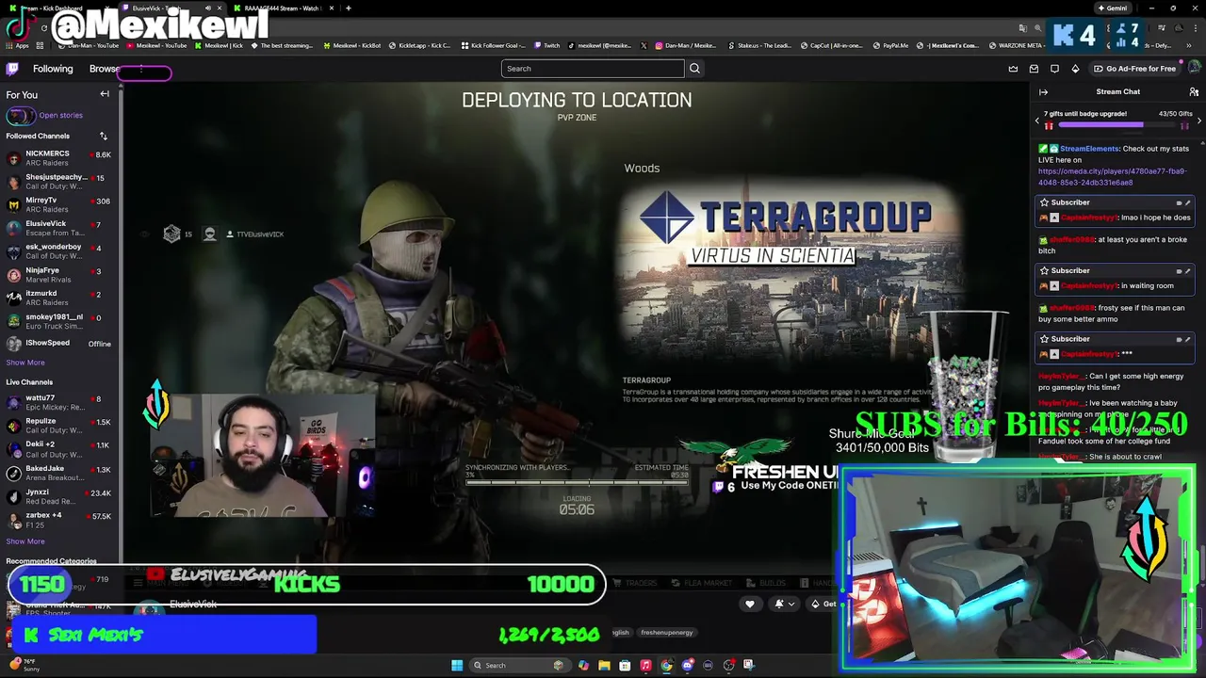Show the previous gift goal with left arrow
1206x678 pixels.
(1037, 121)
